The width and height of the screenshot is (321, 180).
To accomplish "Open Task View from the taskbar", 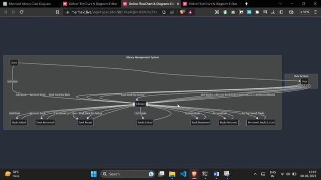I will pyautogui.click(x=162, y=174).
